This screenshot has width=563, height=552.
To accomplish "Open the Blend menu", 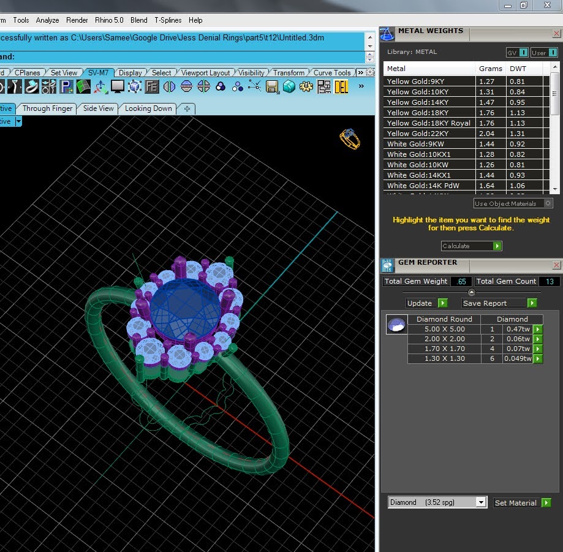I will [x=139, y=20].
